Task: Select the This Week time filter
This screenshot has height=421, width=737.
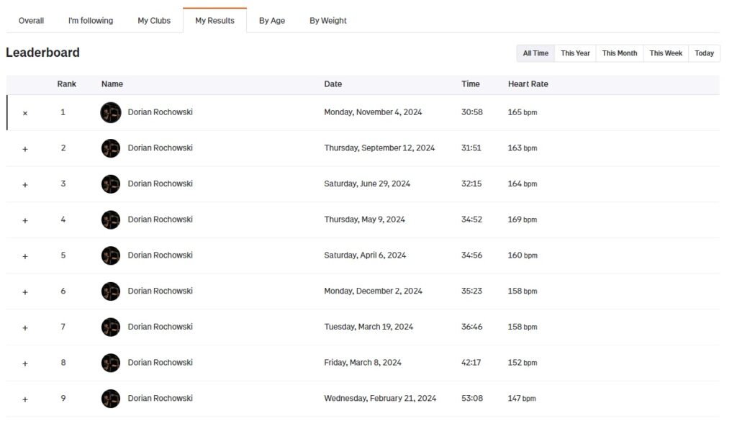Action: click(x=666, y=53)
